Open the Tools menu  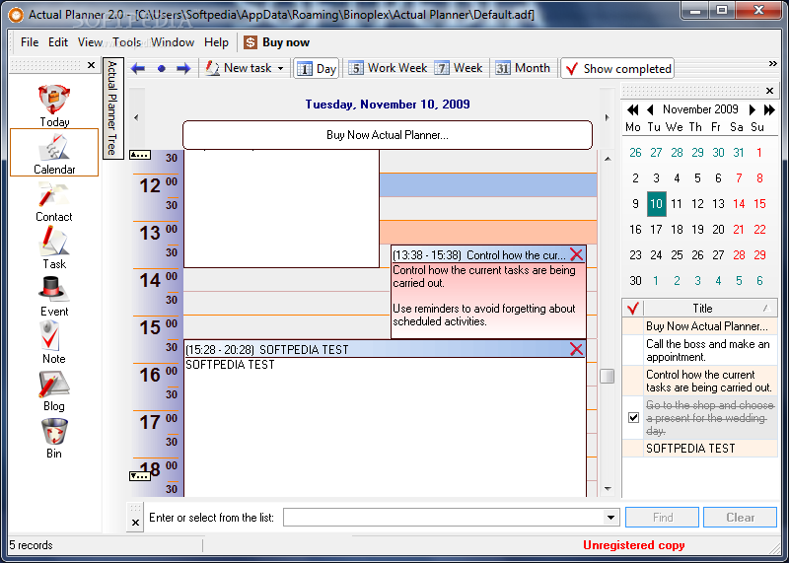pyautogui.click(x=126, y=42)
